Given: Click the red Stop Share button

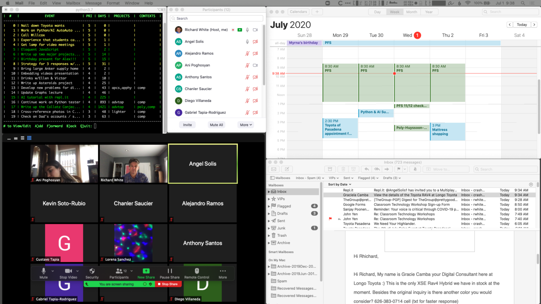Looking at the screenshot, I should pyautogui.click(x=168, y=284).
